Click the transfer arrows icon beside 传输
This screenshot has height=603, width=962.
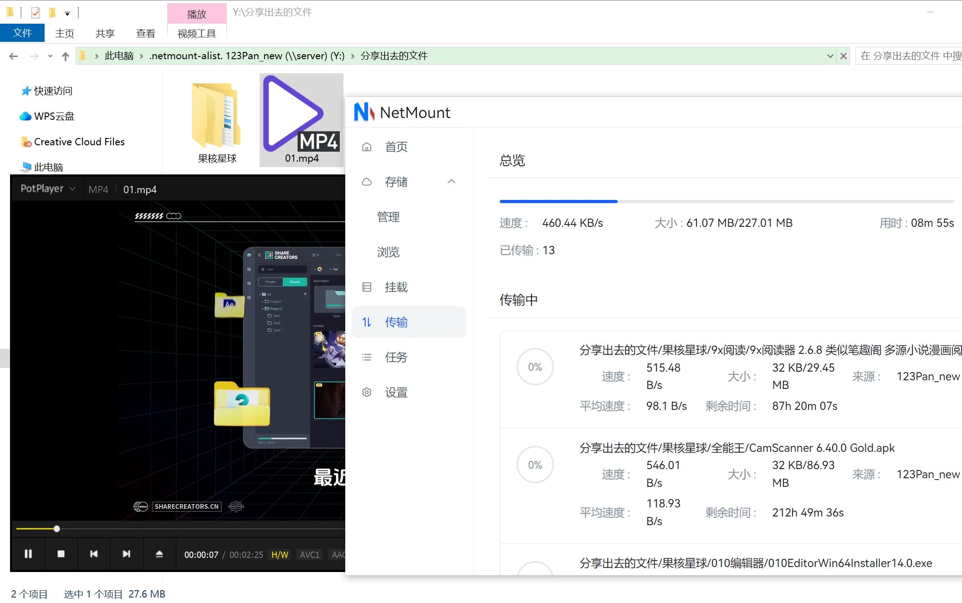367,322
